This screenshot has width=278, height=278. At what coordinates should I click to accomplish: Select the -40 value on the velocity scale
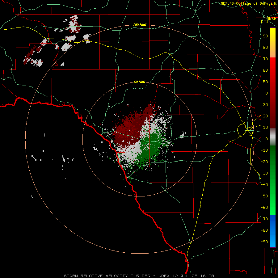[x=264, y=185]
